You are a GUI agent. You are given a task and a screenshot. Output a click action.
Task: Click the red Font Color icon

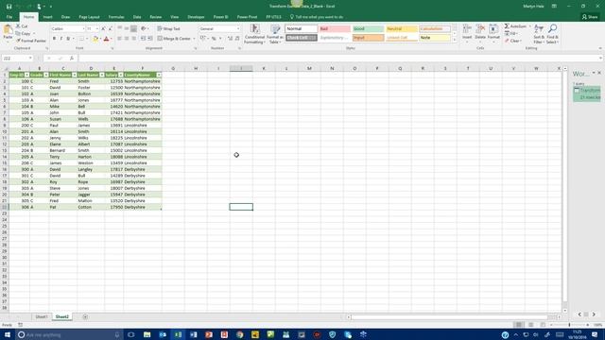point(106,39)
